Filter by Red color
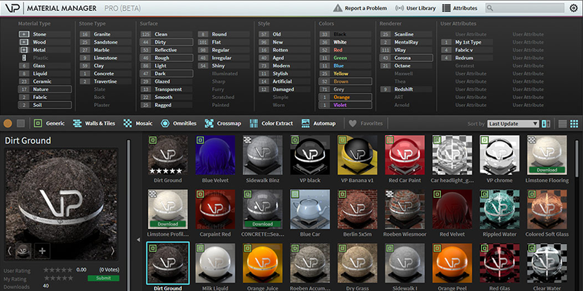583x291 pixels. (x=345, y=49)
